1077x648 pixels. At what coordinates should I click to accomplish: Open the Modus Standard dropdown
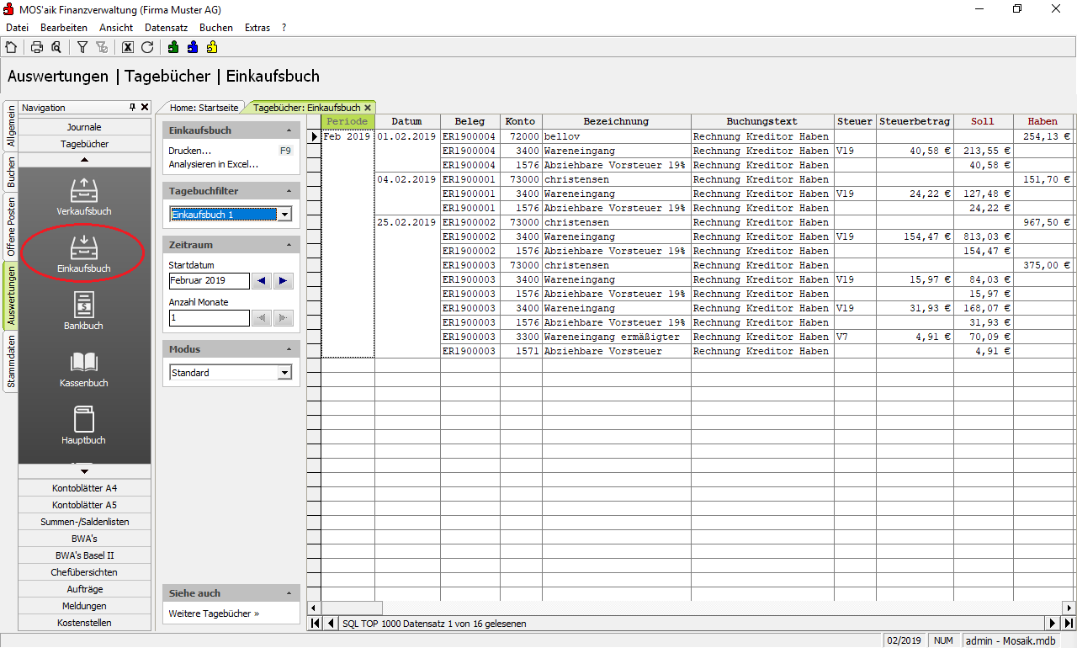284,373
